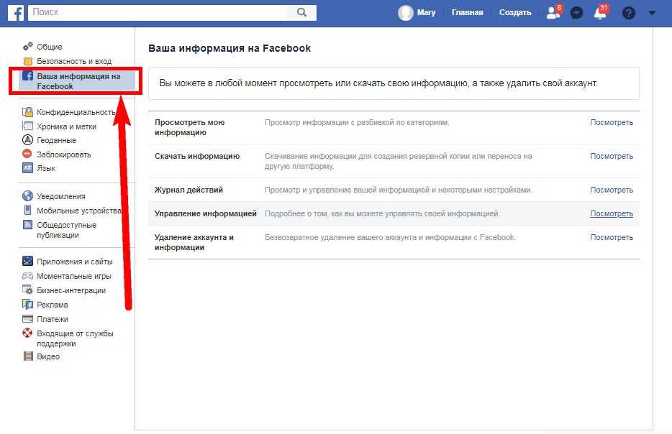This screenshot has width=672, height=434.
Task: Open Геоданные settings
Action: coord(56,140)
